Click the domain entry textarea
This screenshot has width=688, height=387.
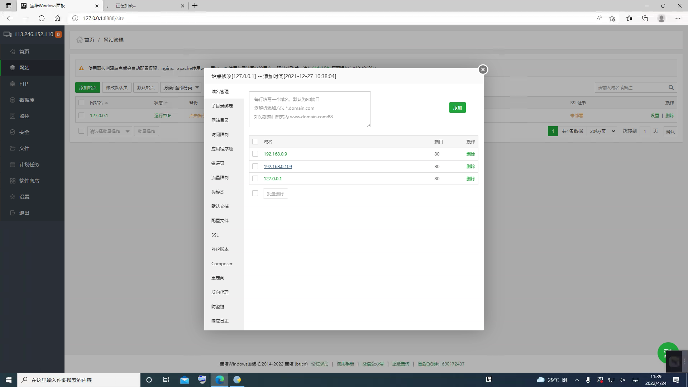(x=310, y=109)
